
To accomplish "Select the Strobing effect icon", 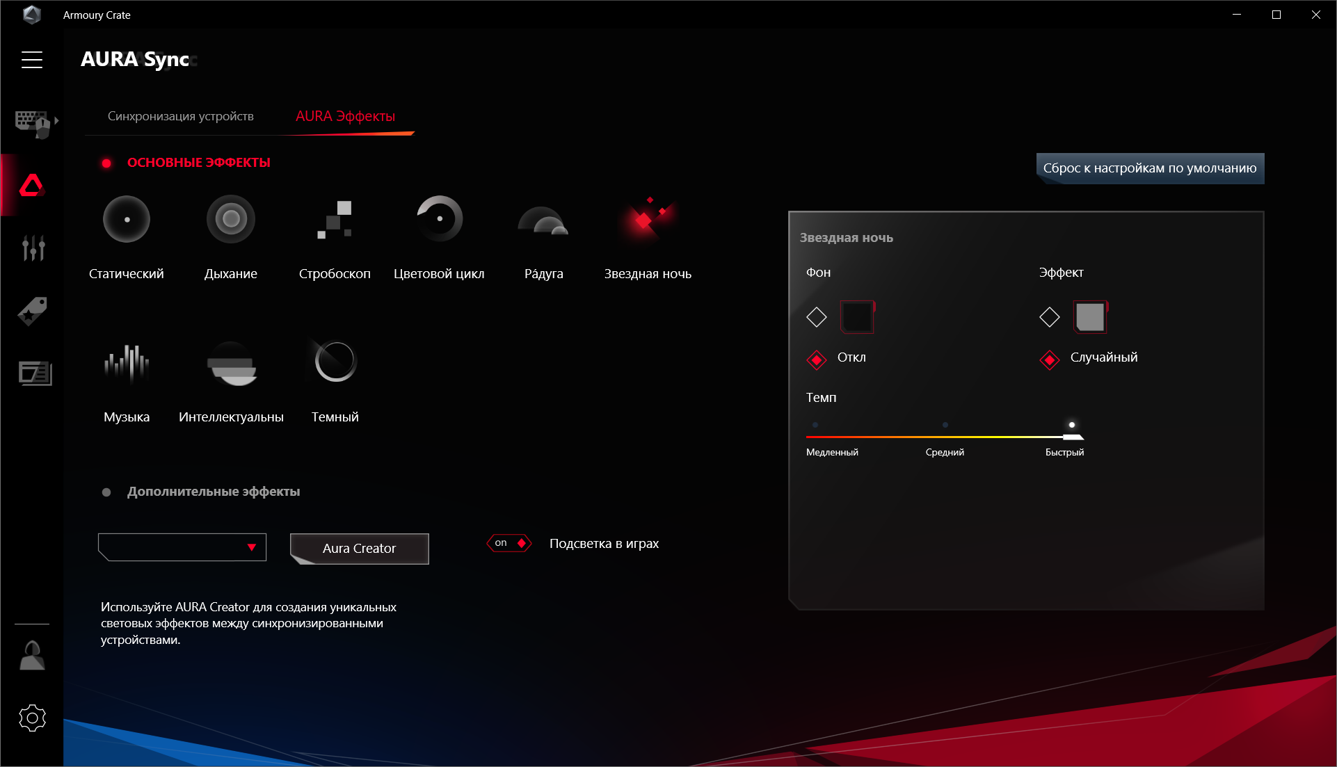I will [x=335, y=220].
